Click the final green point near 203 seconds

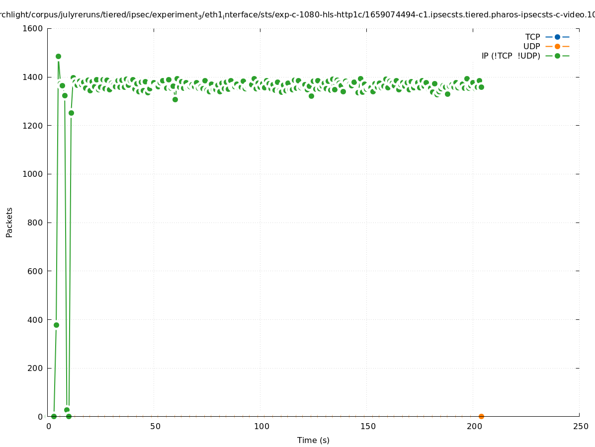[x=481, y=87]
